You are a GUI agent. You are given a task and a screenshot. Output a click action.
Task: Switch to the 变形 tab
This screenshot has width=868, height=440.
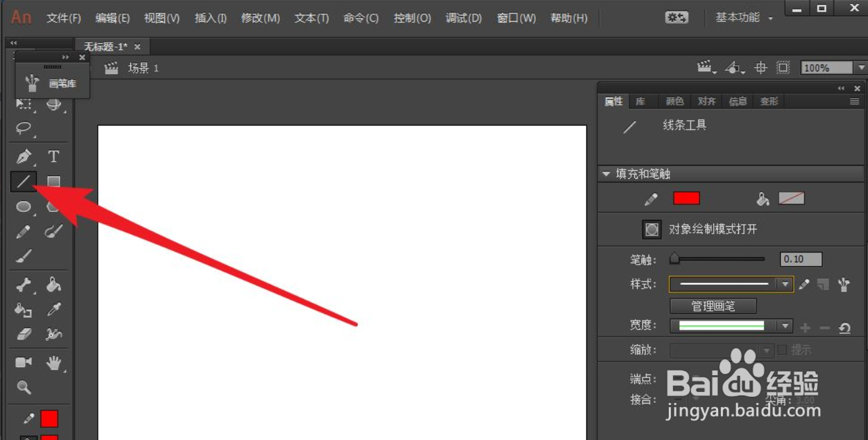point(769,101)
